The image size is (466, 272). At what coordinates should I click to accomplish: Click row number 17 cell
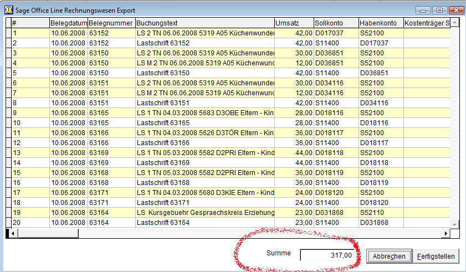click(30, 193)
